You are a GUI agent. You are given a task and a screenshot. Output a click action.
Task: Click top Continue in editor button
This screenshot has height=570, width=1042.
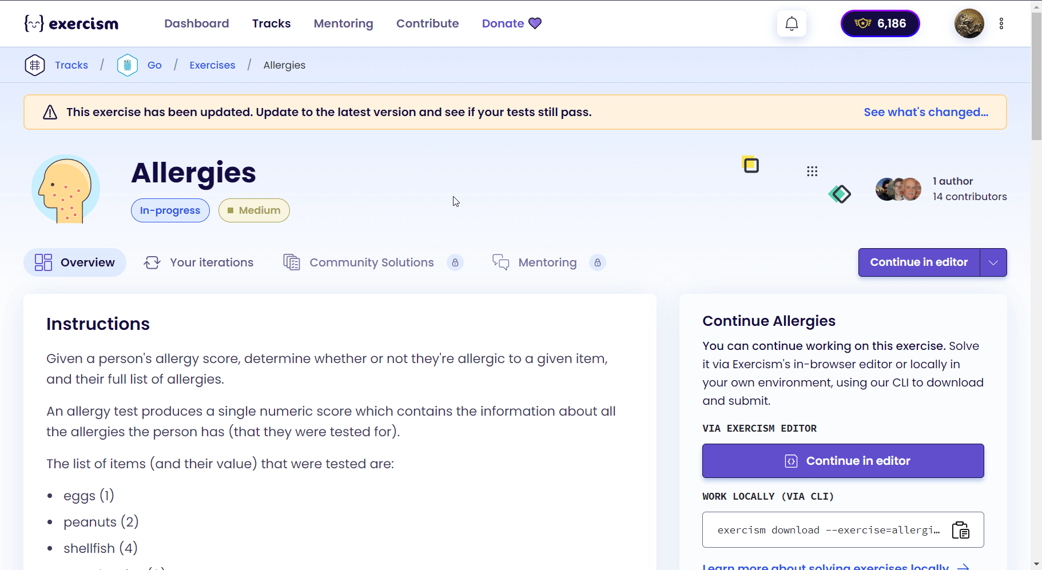pyautogui.click(x=918, y=262)
